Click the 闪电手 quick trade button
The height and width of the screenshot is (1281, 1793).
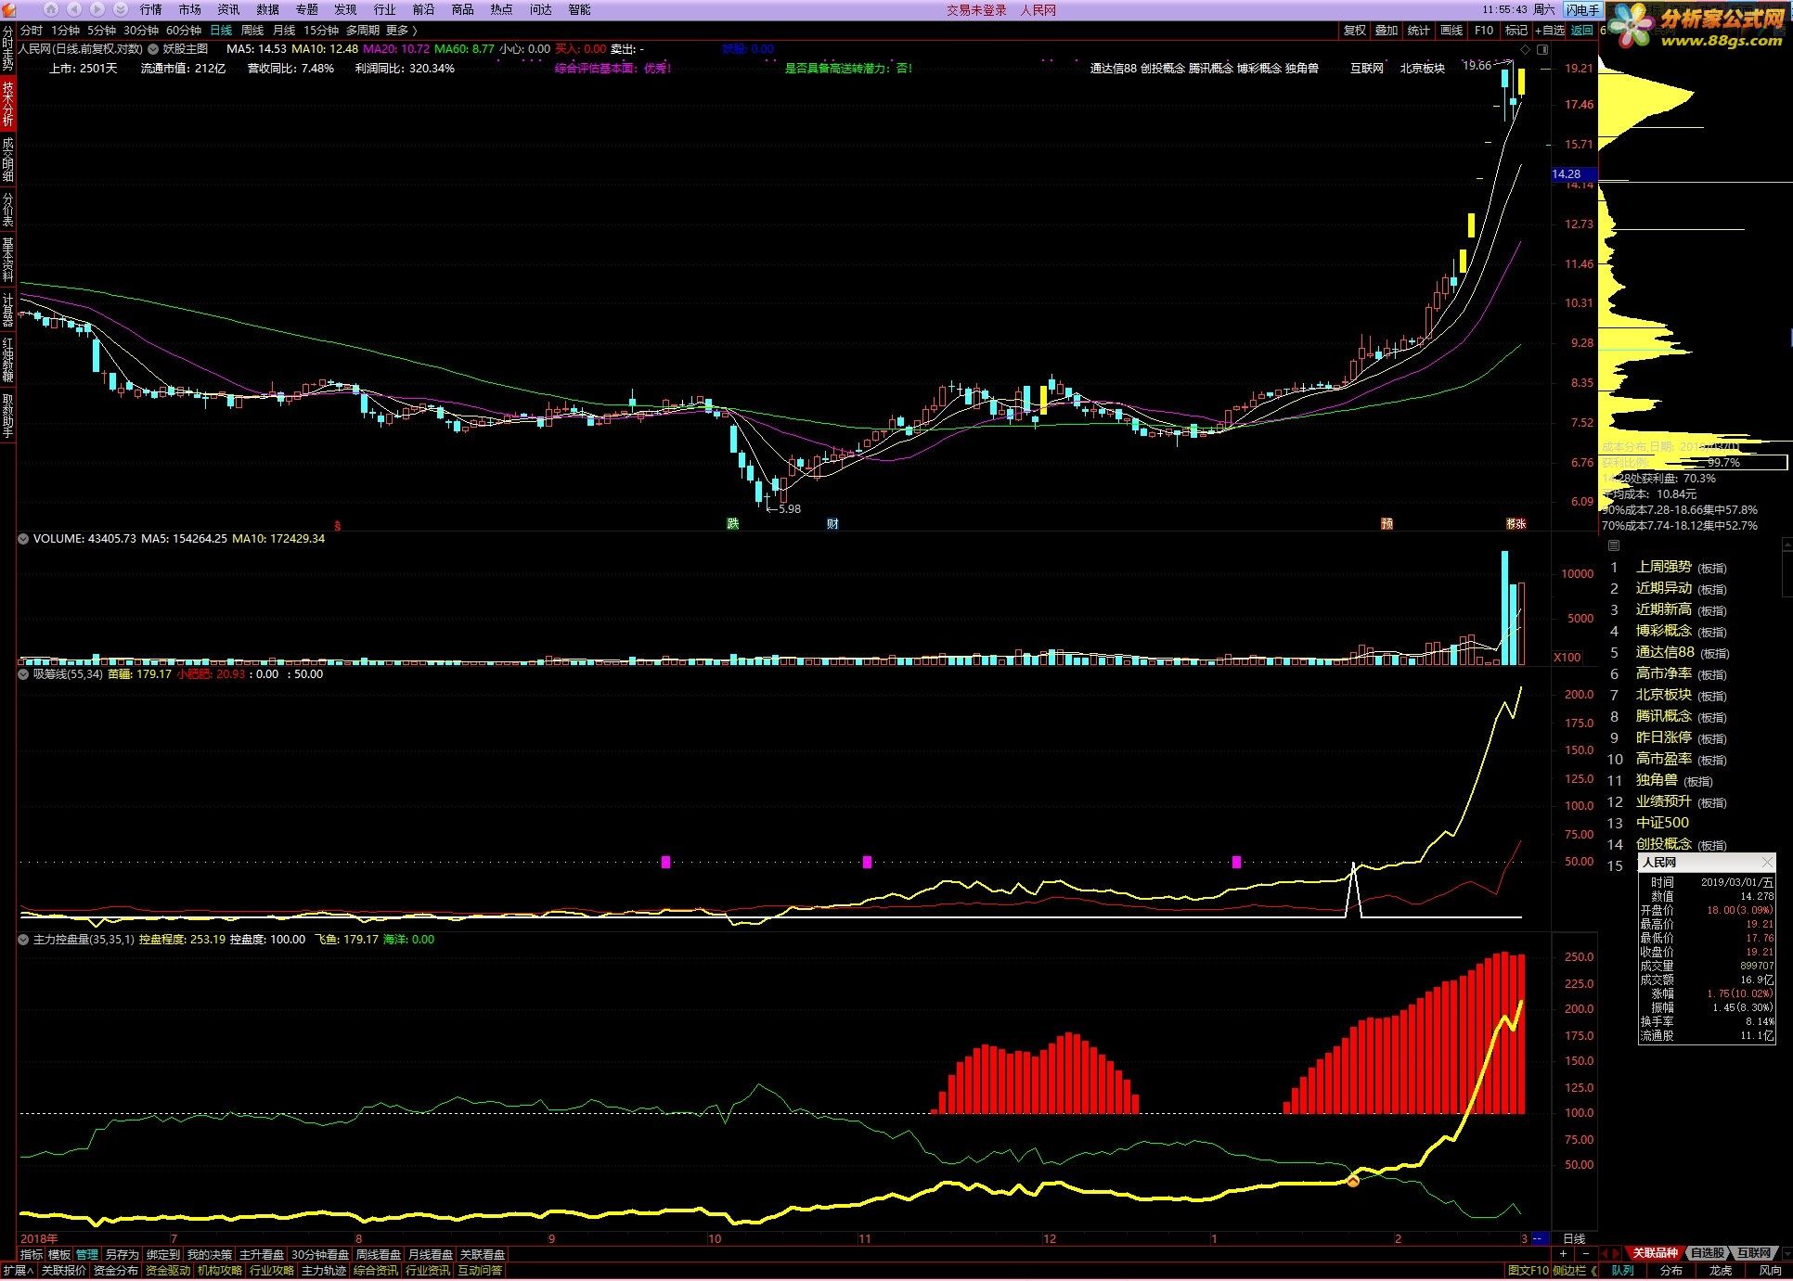coord(1583,10)
